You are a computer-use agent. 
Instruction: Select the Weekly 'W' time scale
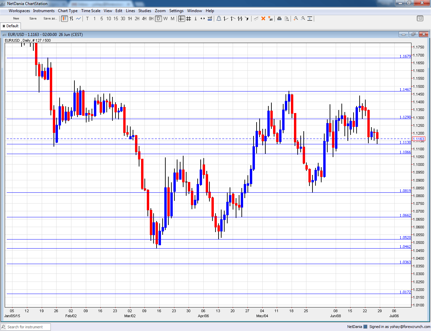pyautogui.click(x=165, y=19)
